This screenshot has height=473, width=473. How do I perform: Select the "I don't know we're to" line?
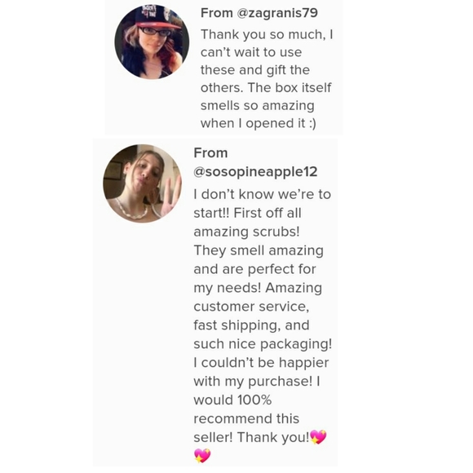262,194
